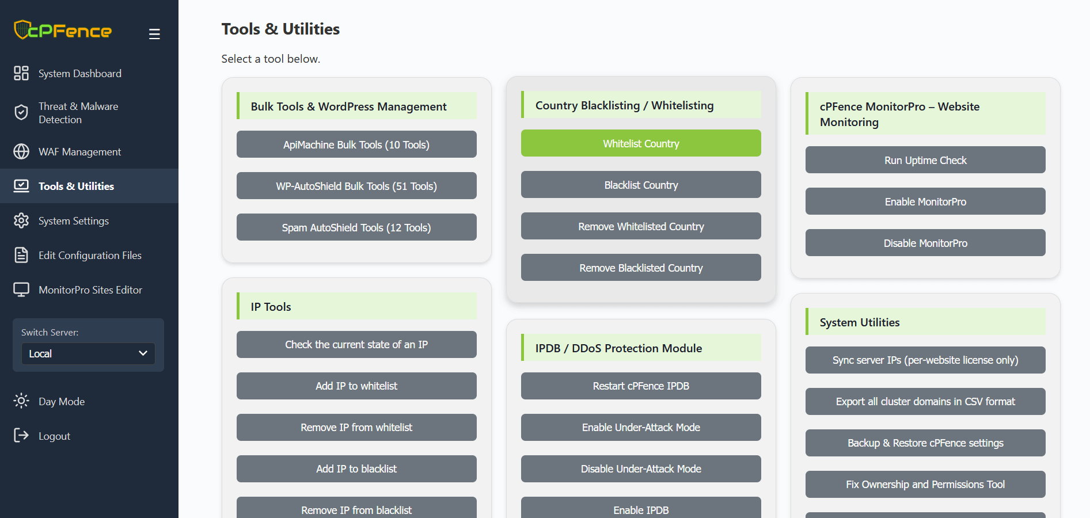Click the System Settings gear icon
This screenshot has width=1090, height=518.
pyautogui.click(x=21, y=220)
